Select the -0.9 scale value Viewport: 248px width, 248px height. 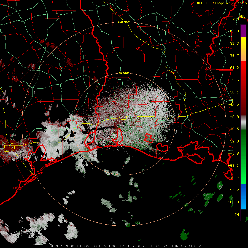coord(234,117)
